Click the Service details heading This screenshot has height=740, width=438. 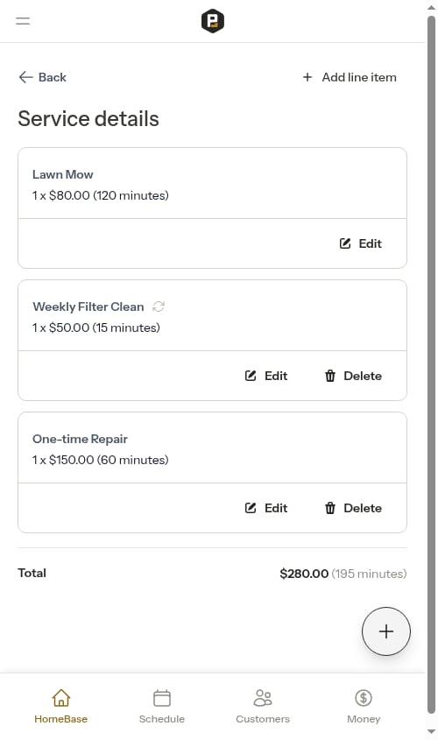click(88, 118)
